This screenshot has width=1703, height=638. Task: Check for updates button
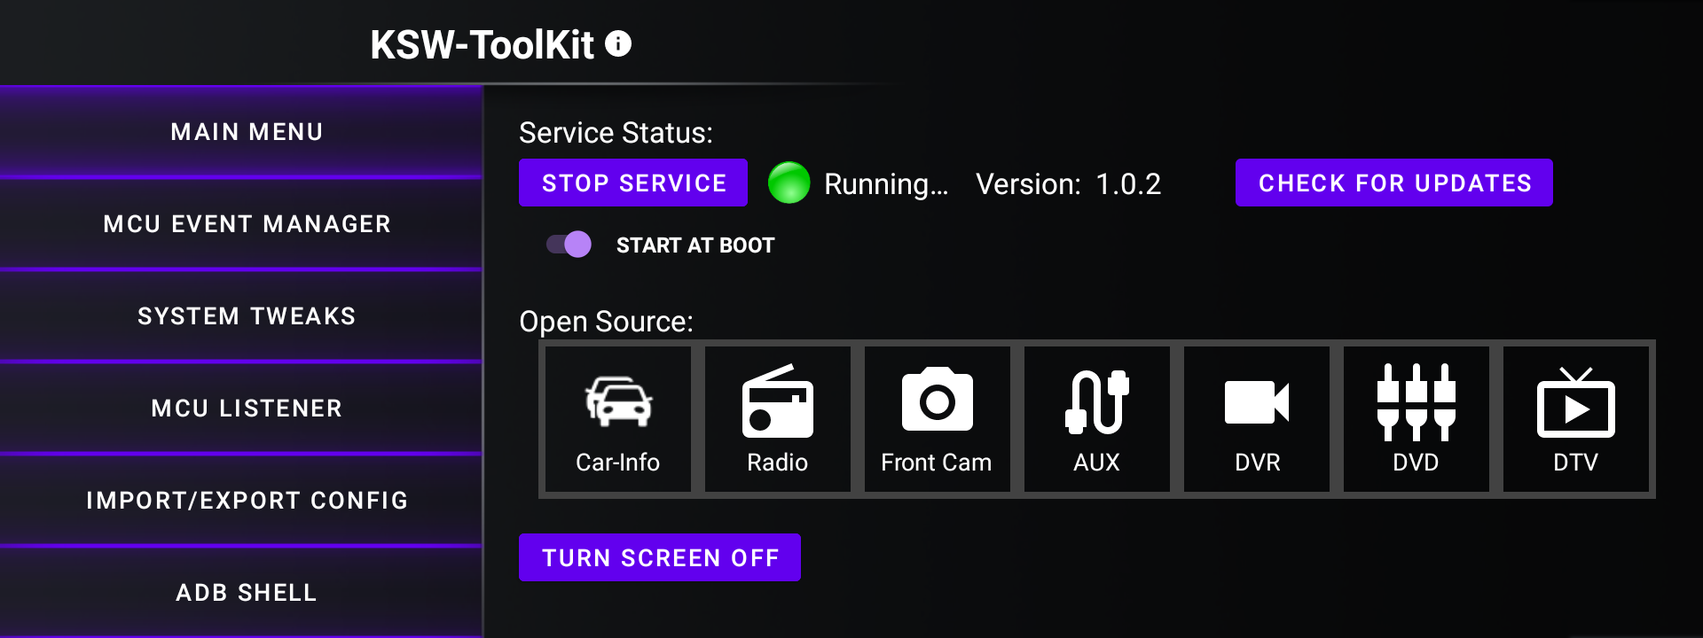1394,183
